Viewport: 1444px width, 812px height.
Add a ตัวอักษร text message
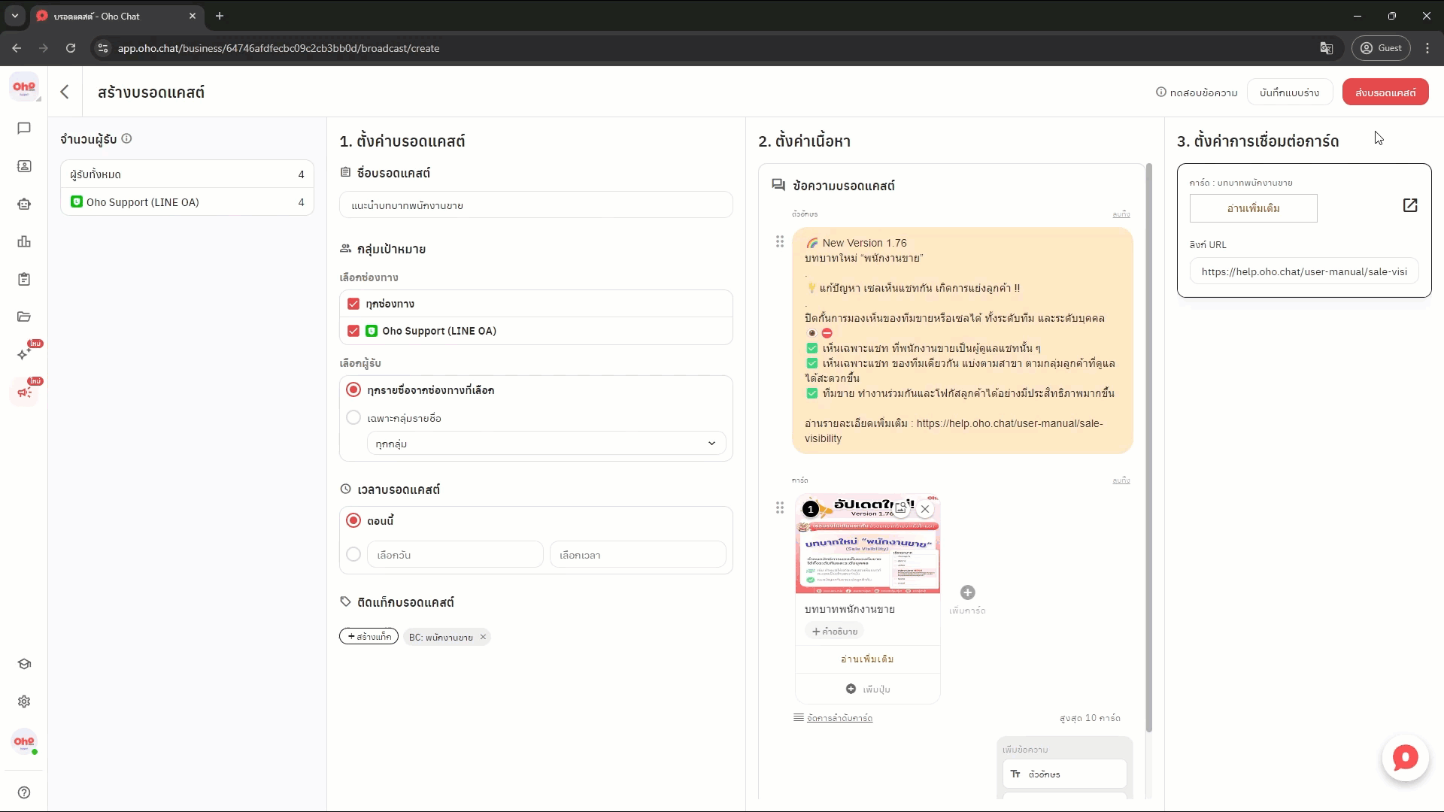[x=1064, y=774]
